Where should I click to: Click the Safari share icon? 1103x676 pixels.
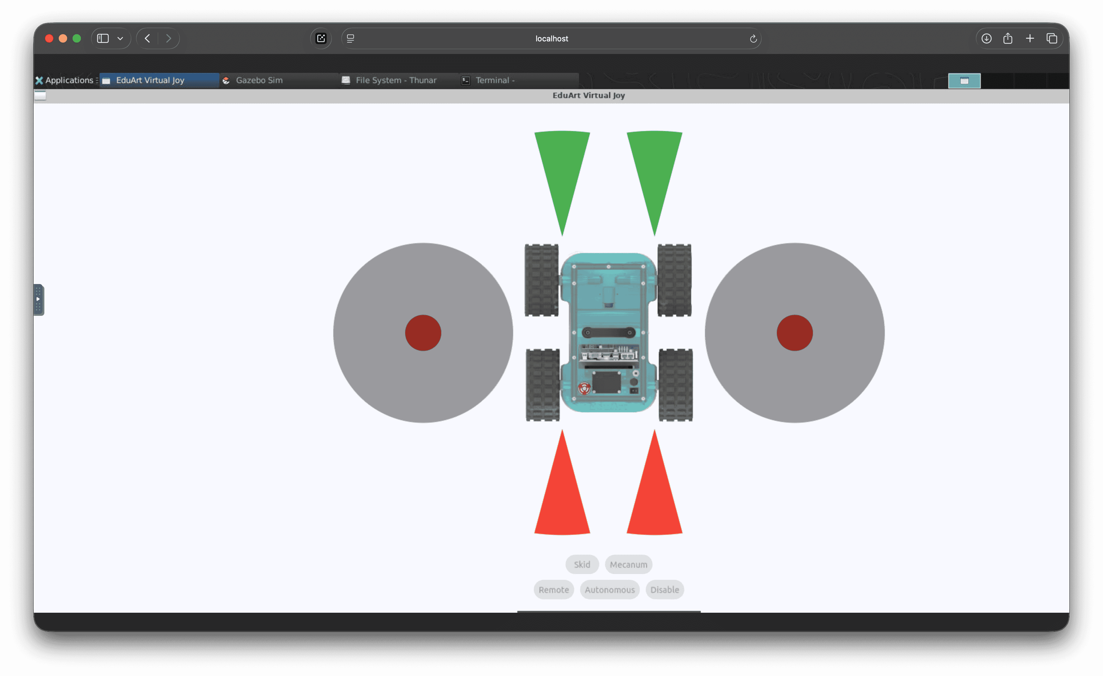[x=1008, y=38]
